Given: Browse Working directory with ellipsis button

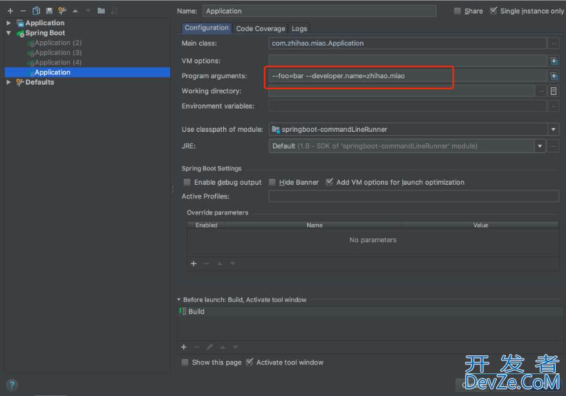Looking at the screenshot, I should [x=541, y=91].
